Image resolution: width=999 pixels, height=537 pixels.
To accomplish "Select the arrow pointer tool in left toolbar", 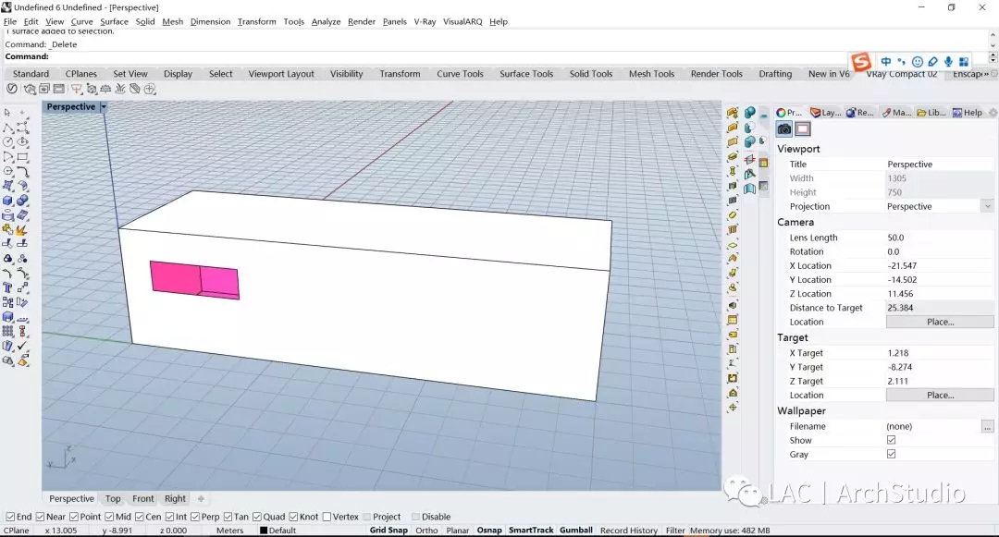I will click(7, 113).
